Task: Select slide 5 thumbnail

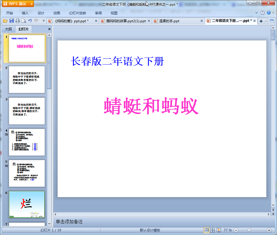Action: [x=27, y=174]
